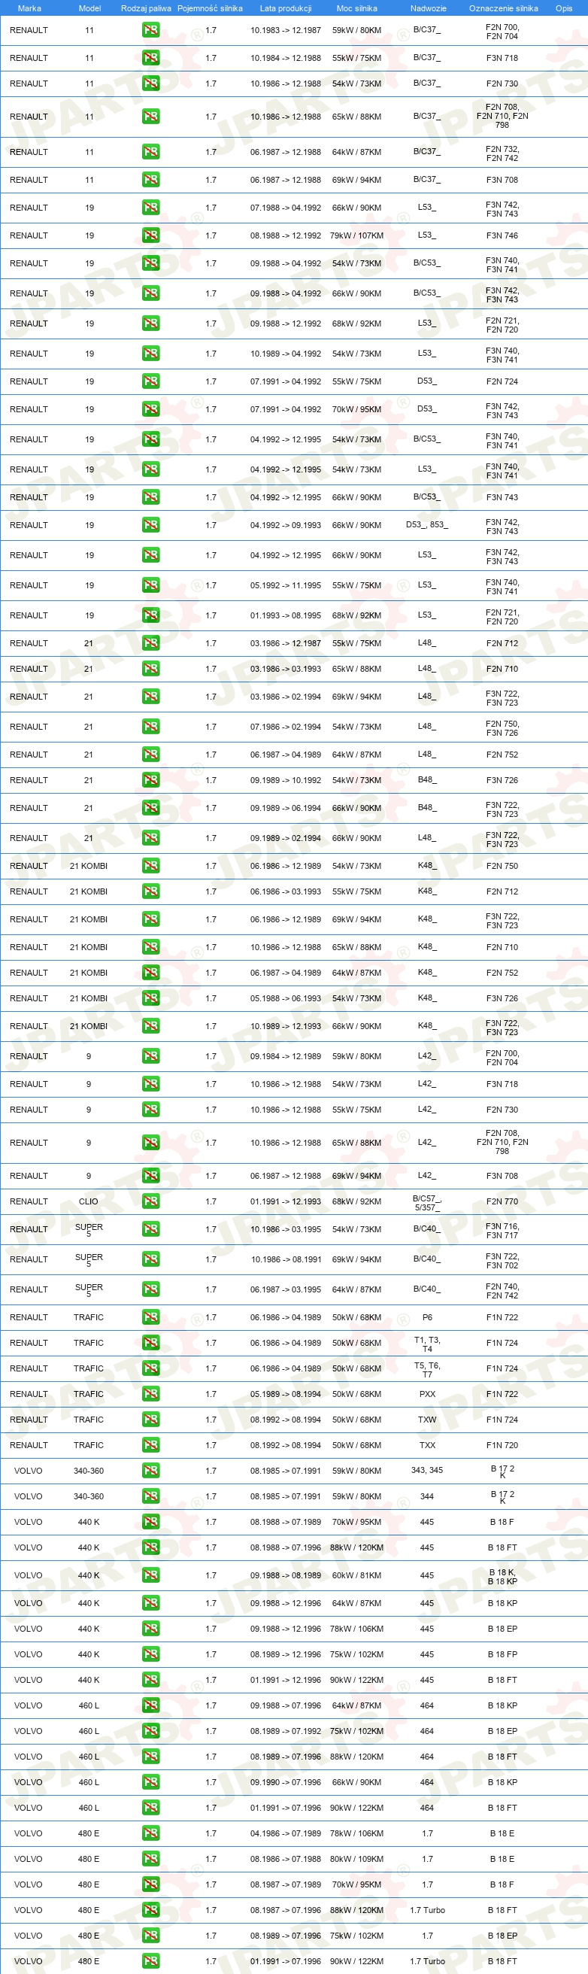Click fuel icon in SUPER 5 69kW / 94KM row

[151, 1259]
